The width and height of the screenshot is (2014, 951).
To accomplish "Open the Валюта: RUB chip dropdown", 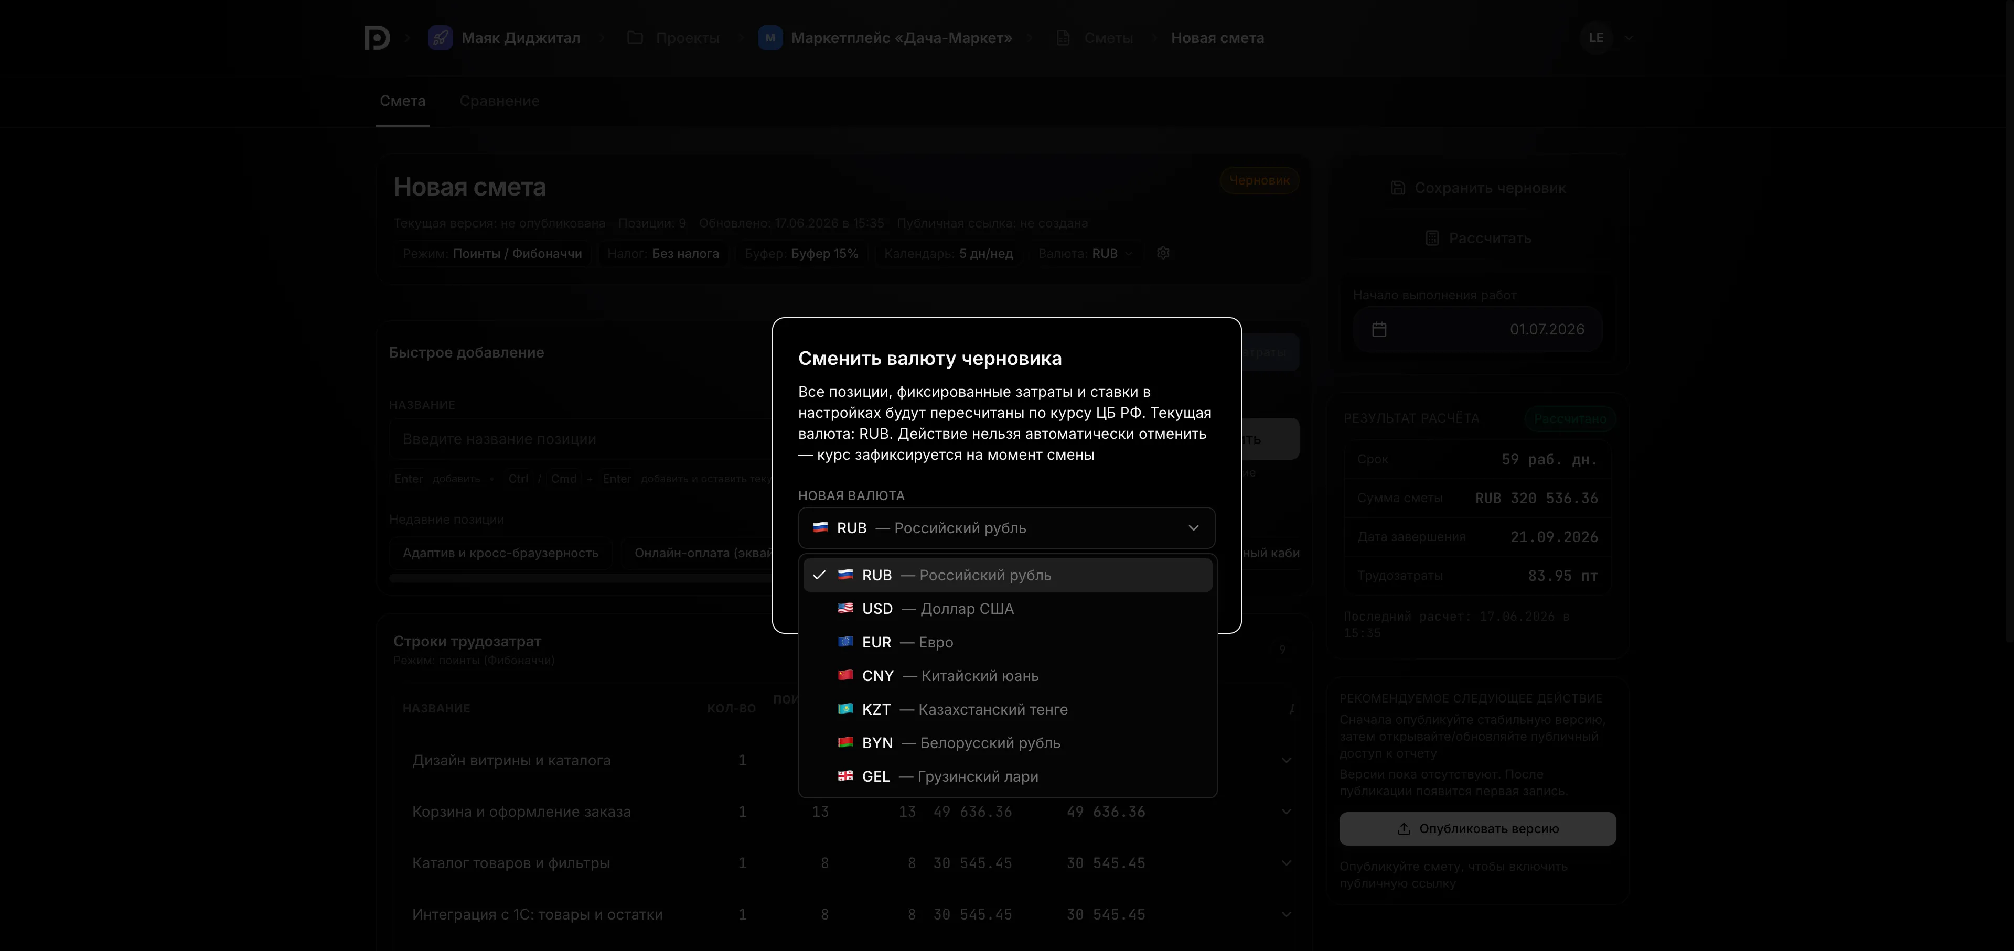I will pyautogui.click(x=1085, y=254).
